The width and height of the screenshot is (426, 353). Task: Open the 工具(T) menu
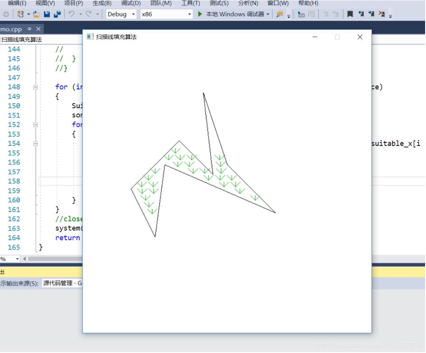pos(190,3)
